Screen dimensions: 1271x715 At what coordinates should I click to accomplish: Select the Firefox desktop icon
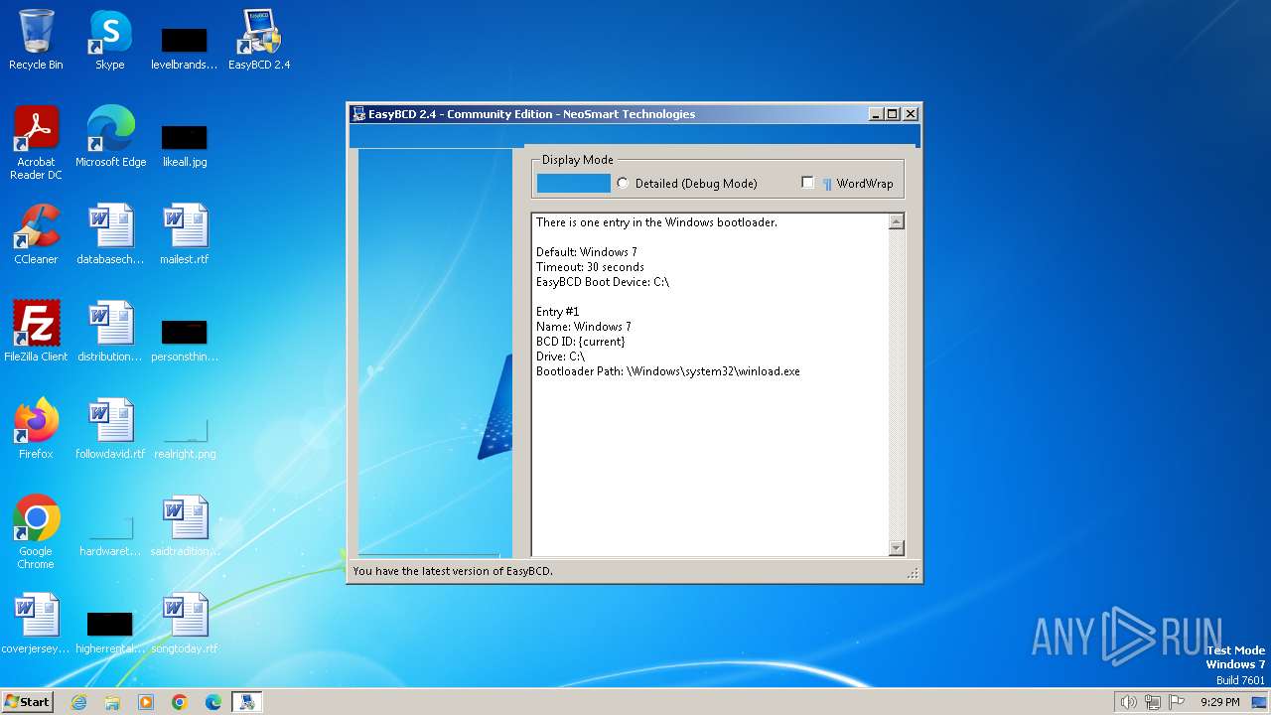coord(36,429)
